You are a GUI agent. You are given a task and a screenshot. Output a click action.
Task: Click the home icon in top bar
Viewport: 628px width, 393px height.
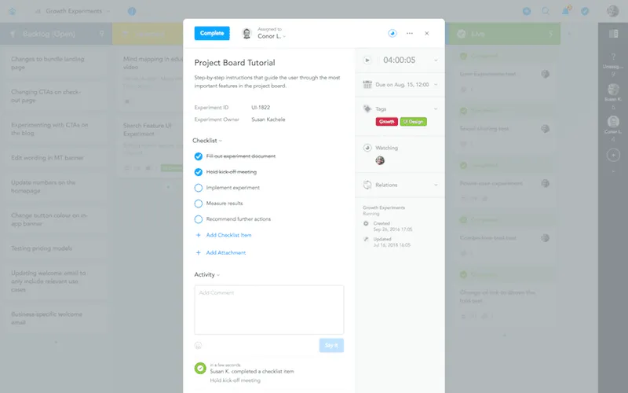pos(13,11)
